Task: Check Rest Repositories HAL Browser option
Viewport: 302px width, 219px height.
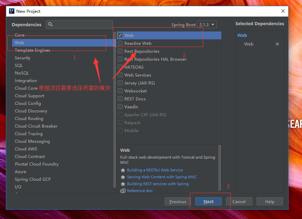Action: pyautogui.click(x=120, y=59)
